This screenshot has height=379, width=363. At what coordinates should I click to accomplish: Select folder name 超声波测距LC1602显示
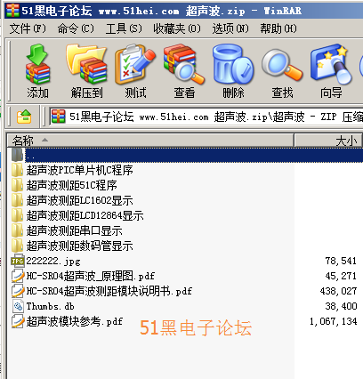pos(79,200)
